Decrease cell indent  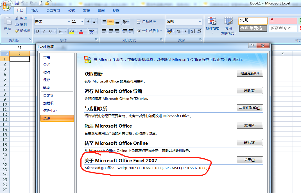(x=125, y=31)
